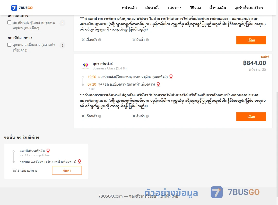Check สถานีขนส่งผู้โดยสารกรุงเทพ จตุจักร (หมอชิต2) filter
This screenshot has height=205, width=278.
click(10, 23)
